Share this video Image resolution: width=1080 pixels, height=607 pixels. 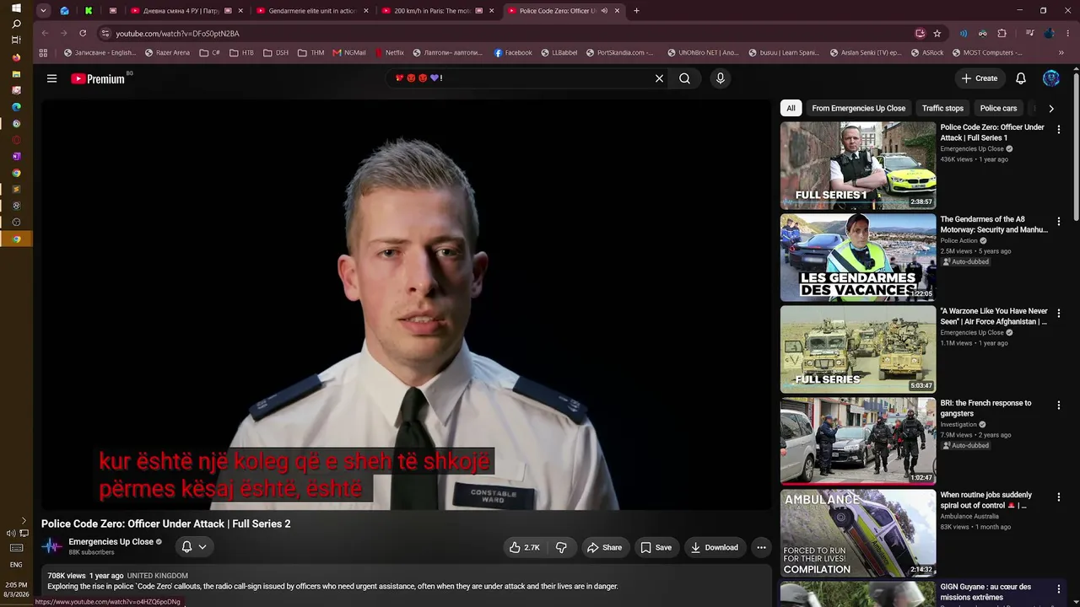(x=604, y=547)
